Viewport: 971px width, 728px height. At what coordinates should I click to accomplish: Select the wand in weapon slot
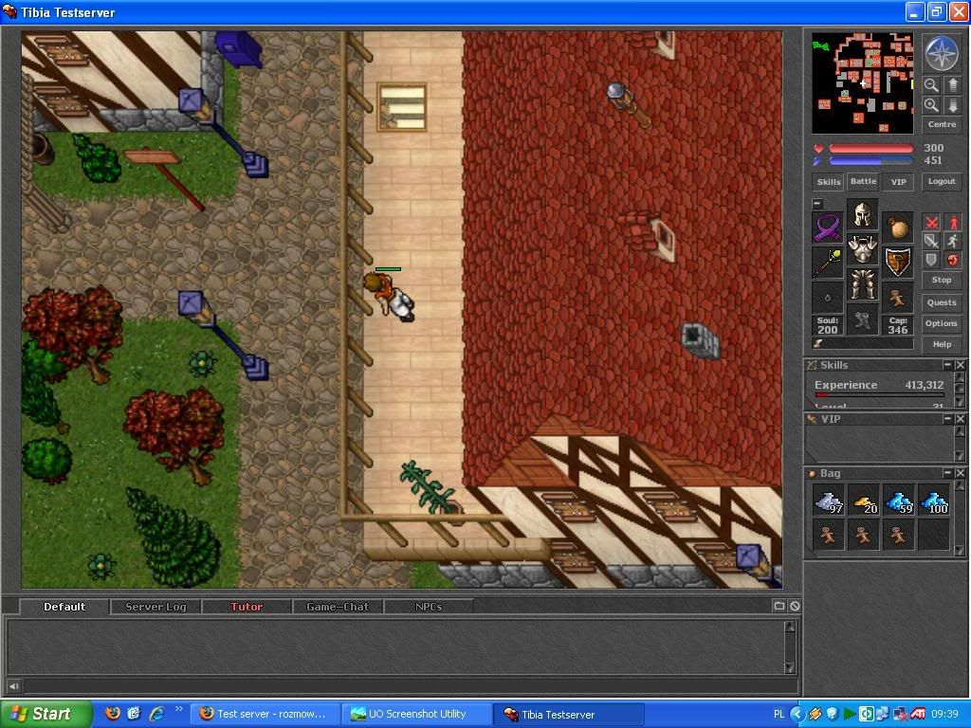pyautogui.click(x=827, y=263)
